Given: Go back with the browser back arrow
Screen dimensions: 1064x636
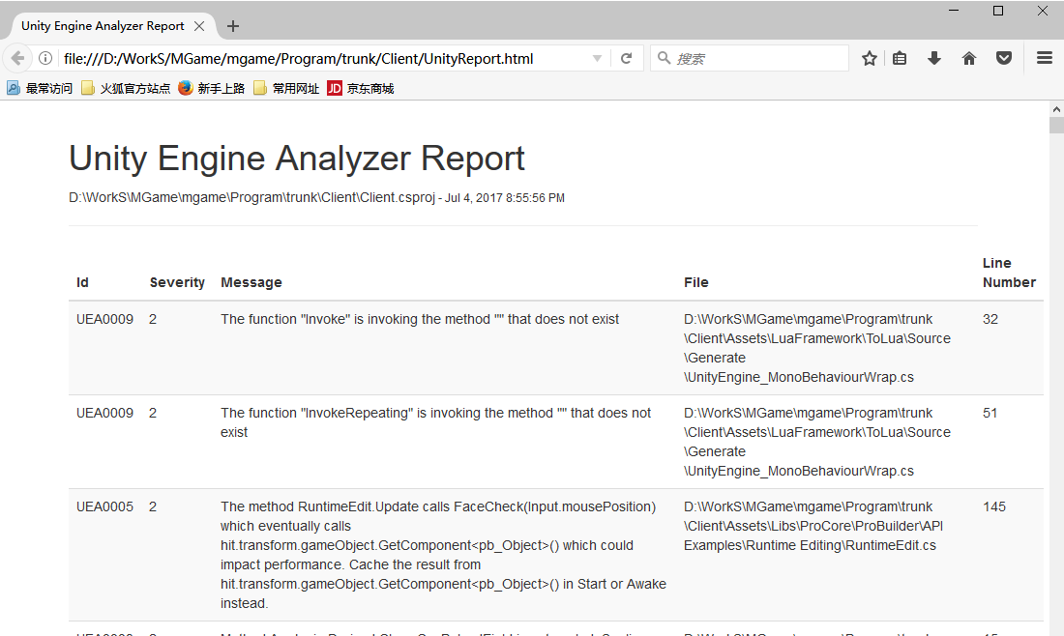Looking at the screenshot, I should 18,58.
